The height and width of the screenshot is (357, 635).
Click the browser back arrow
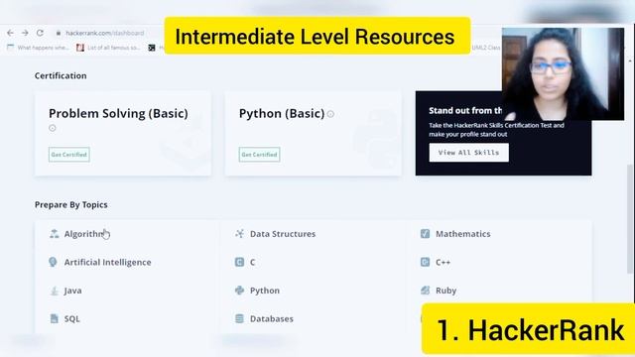[x=10, y=33]
